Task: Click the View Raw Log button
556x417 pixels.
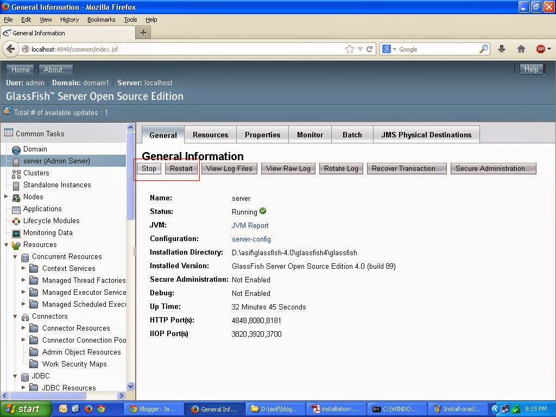Action: click(x=288, y=168)
